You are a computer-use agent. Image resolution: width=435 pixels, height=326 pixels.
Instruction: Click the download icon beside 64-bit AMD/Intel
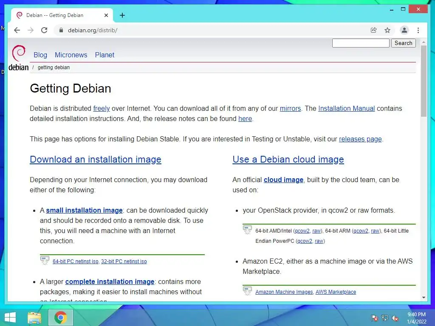(x=247, y=230)
